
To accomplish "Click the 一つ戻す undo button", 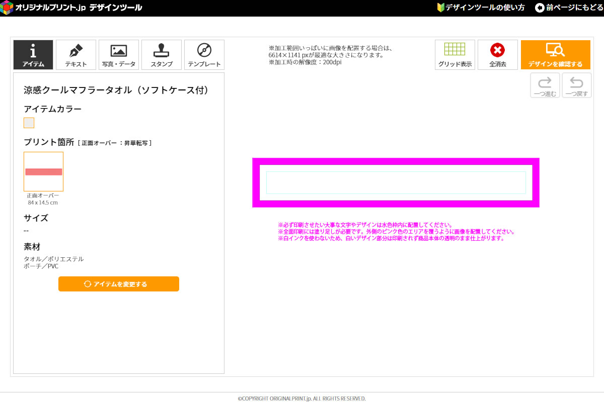I will 577,85.
